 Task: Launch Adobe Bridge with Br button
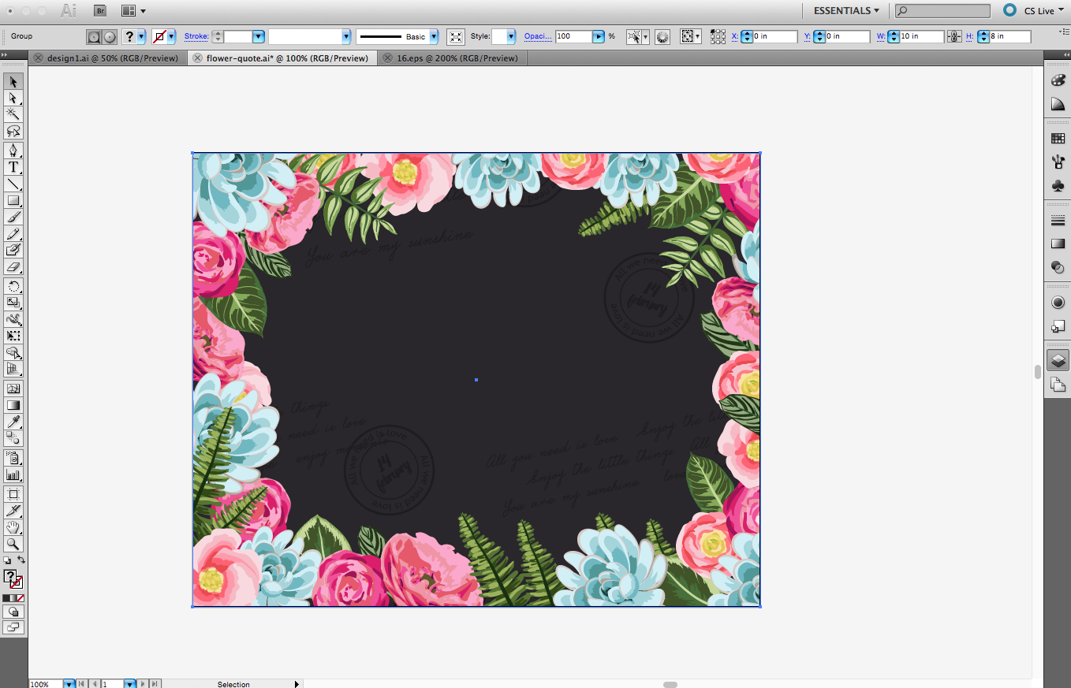coord(100,11)
